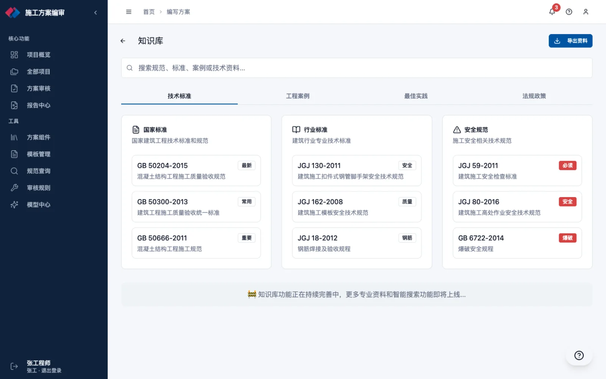Open 方案组件 library icon
The height and width of the screenshot is (379, 606).
[x=14, y=138]
